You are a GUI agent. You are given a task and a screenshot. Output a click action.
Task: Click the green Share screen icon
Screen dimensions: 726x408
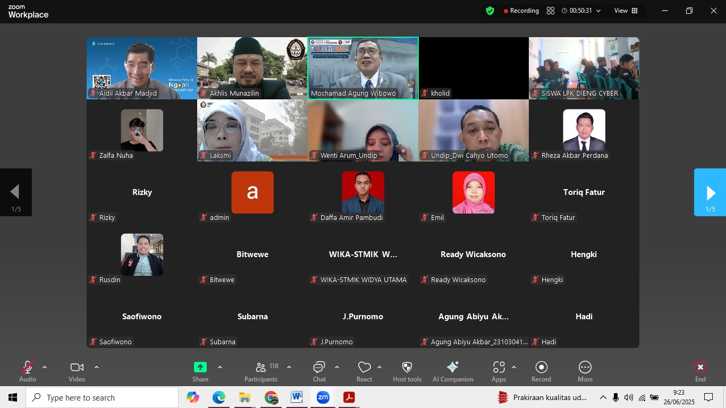coord(200,368)
